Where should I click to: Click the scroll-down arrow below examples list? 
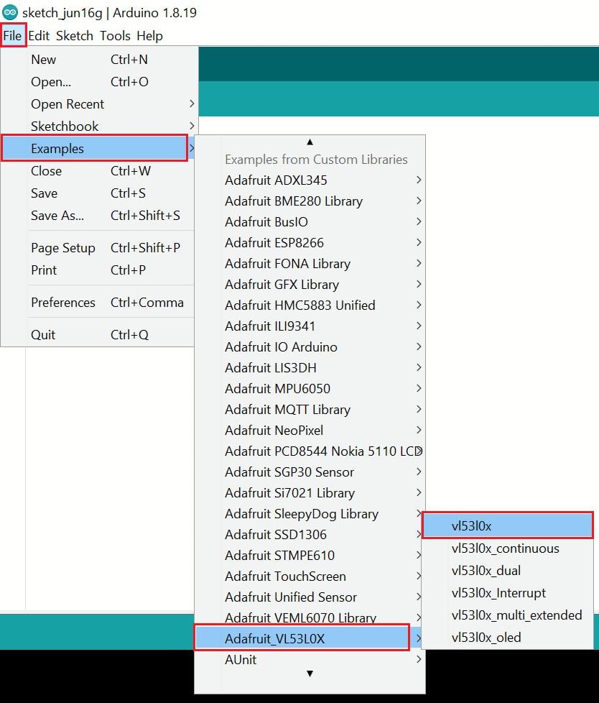310,674
